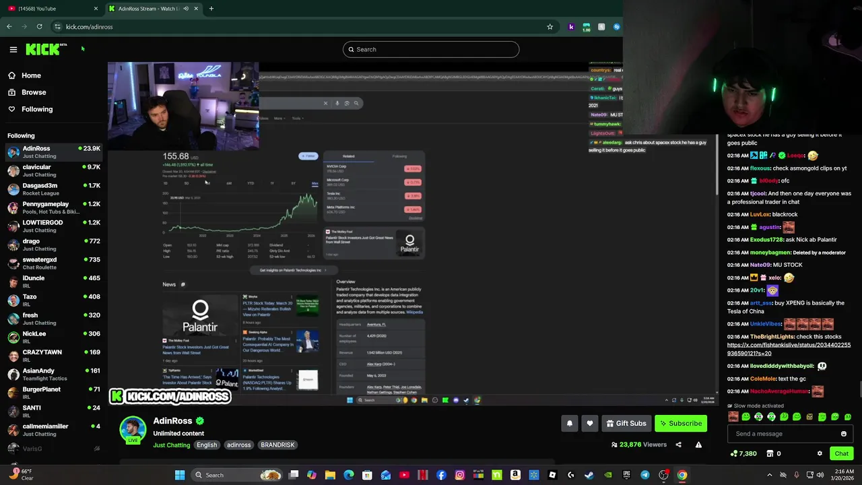This screenshot has width=862, height=485.
Task: Click the Just Chatting category link
Action: 172,445
